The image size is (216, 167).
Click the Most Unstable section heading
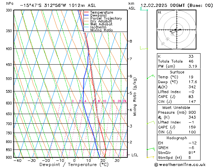(177, 108)
